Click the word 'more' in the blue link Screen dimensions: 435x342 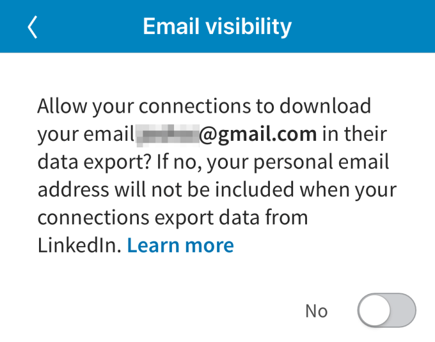tap(207, 245)
